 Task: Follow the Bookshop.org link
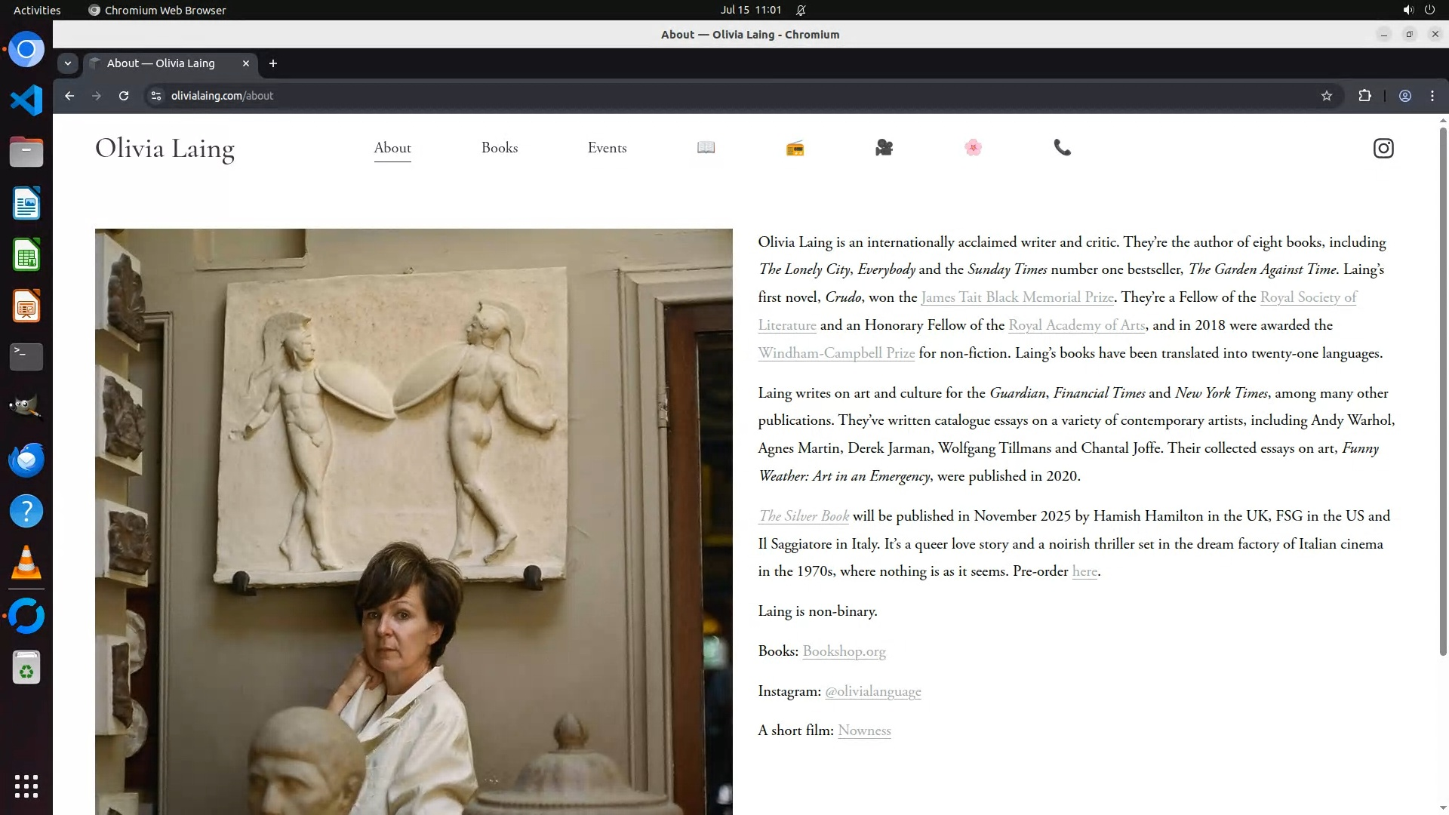(844, 651)
